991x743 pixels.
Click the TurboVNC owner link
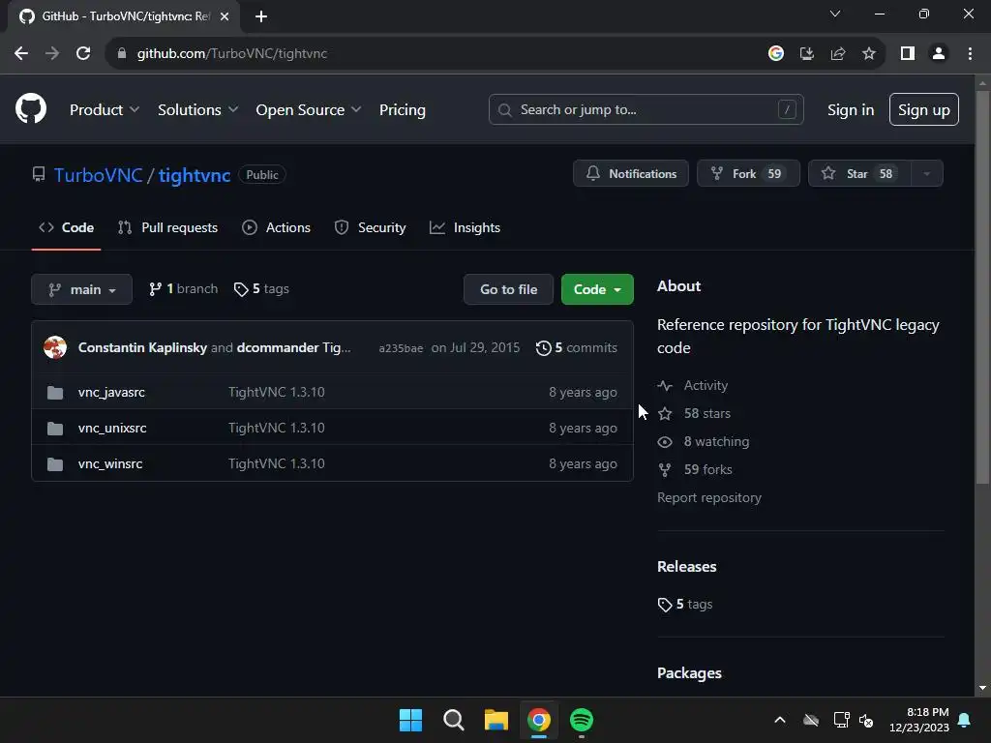[98, 175]
